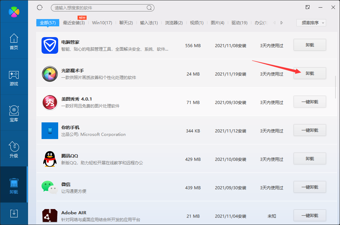This screenshot has height=225, width=340.
Task: Open the download manager icon at sidebar bottom
Action: [14, 214]
